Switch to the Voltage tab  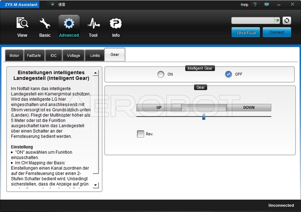(73, 56)
